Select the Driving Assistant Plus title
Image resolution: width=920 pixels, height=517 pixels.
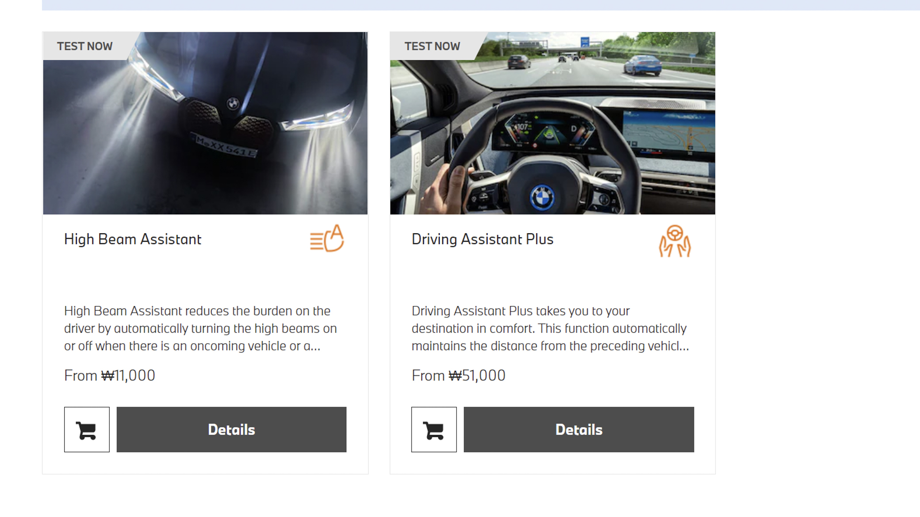[x=483, y=239]
